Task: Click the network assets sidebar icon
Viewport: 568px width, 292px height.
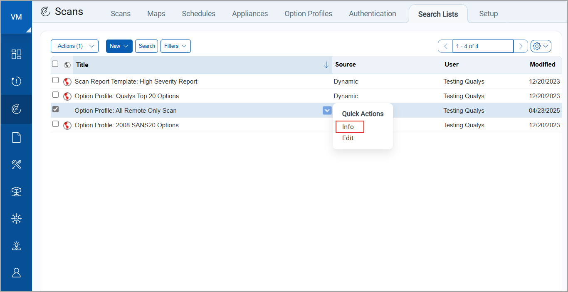Action: 16,192
